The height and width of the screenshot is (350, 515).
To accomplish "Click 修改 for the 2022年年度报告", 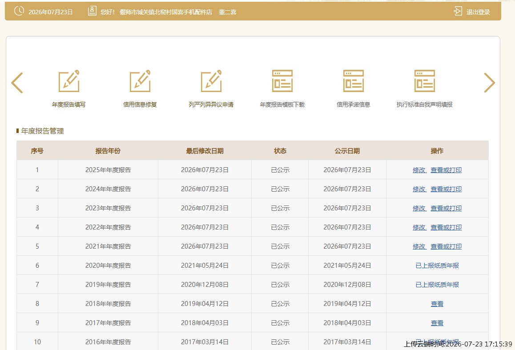I will tap(419, 227).
